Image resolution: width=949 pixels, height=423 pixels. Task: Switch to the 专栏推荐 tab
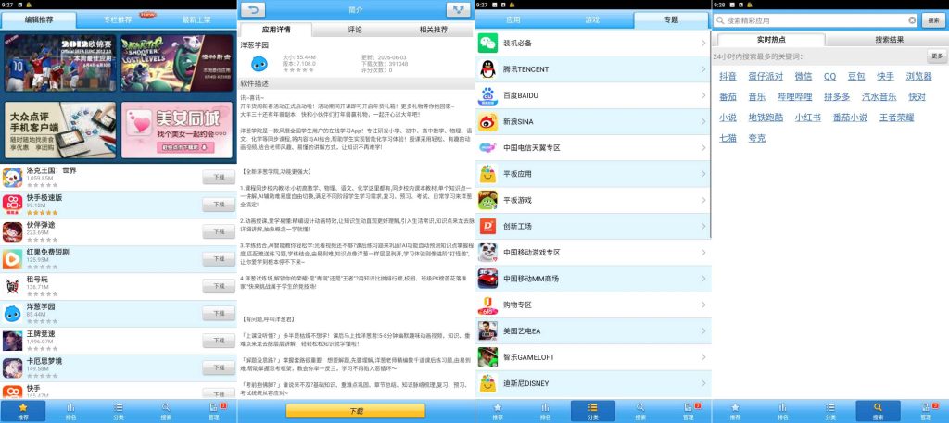click(x=118, y=20)
